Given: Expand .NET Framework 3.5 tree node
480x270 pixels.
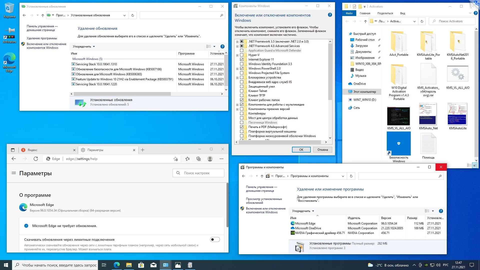Looking at the screenshot, I should [237, 41].
